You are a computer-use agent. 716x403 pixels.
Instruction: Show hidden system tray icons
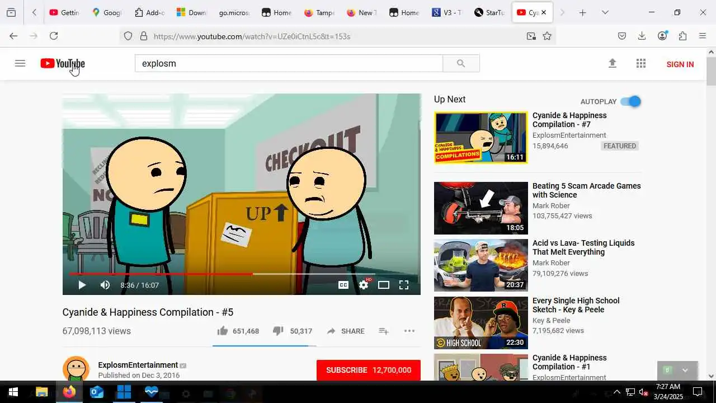617,392
